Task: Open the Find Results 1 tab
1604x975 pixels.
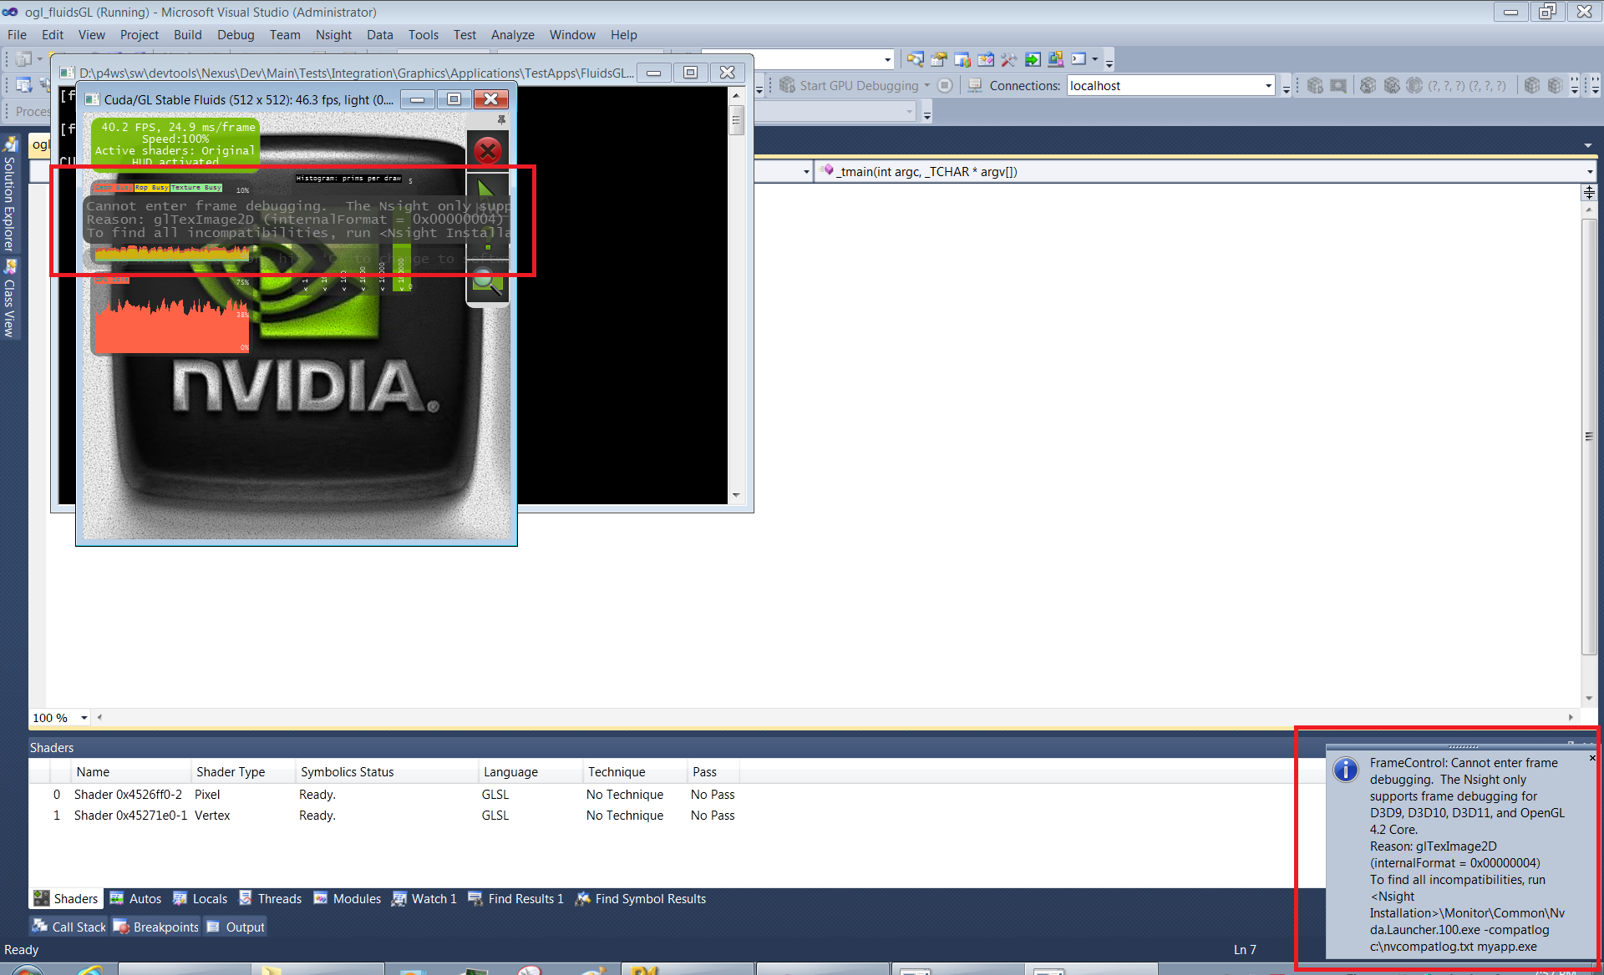Action: (516, 898)
